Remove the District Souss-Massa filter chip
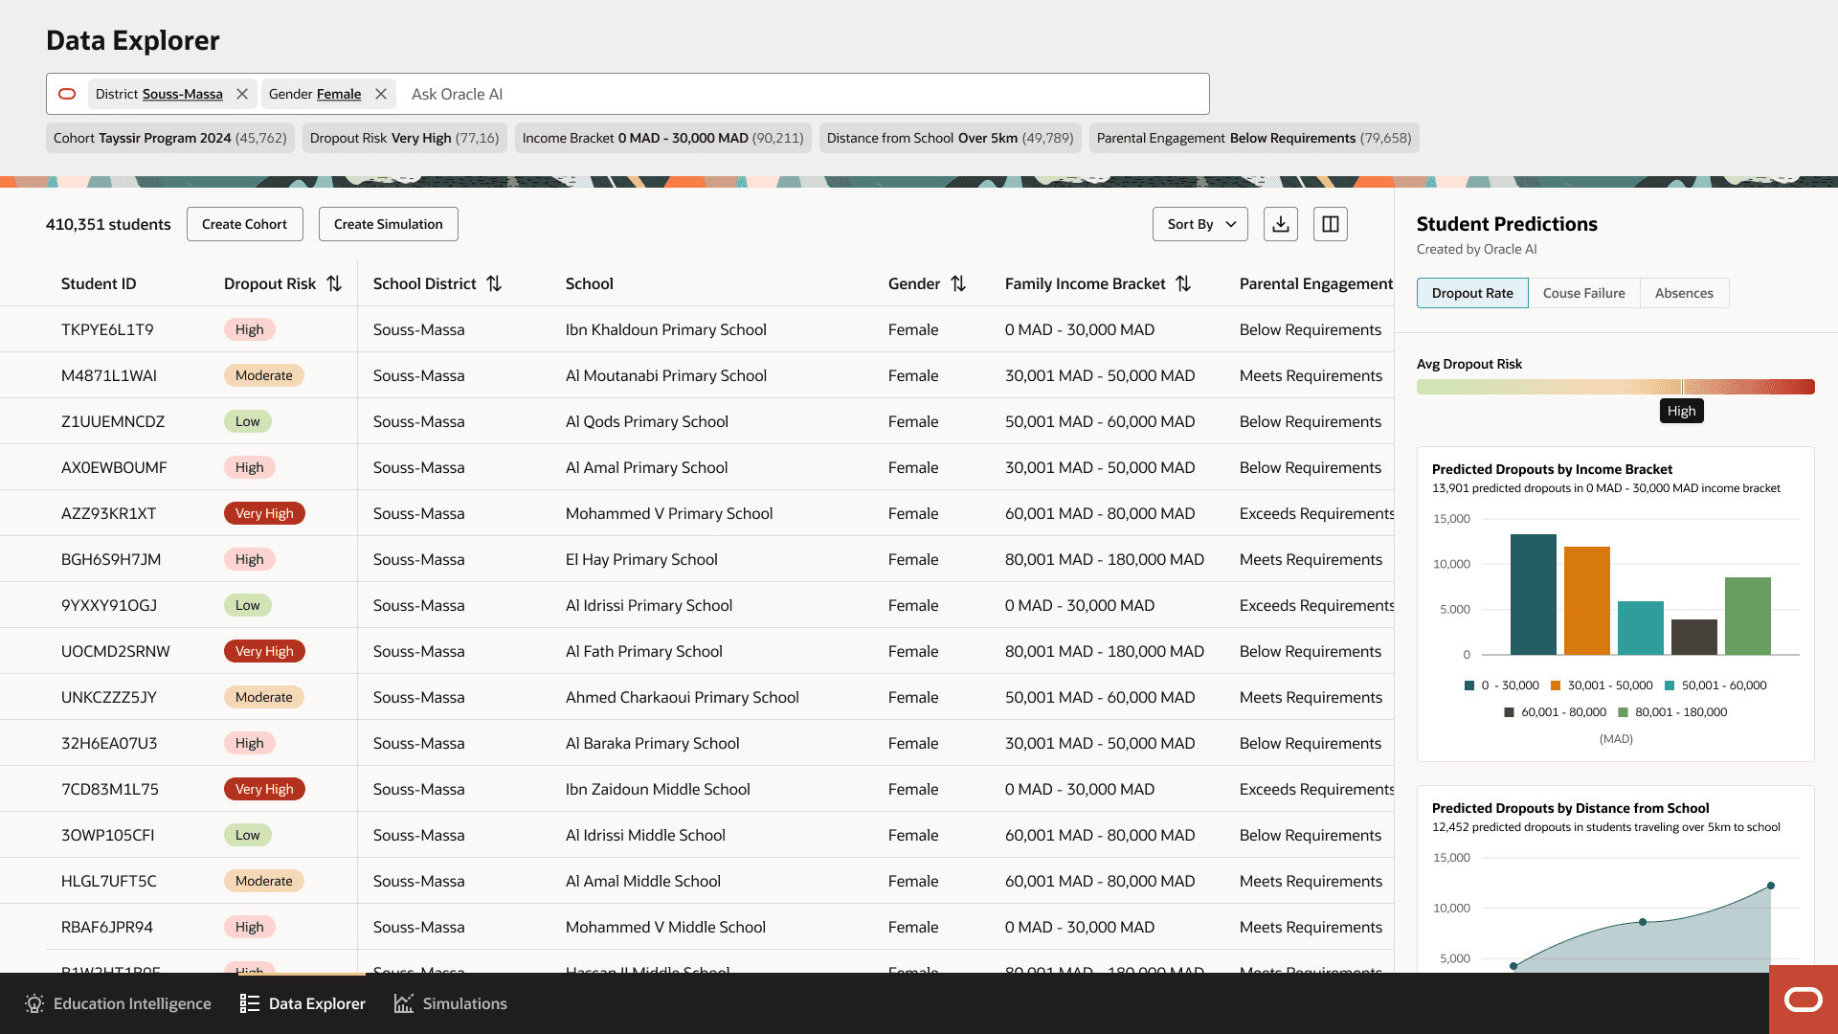 point(242,94)
